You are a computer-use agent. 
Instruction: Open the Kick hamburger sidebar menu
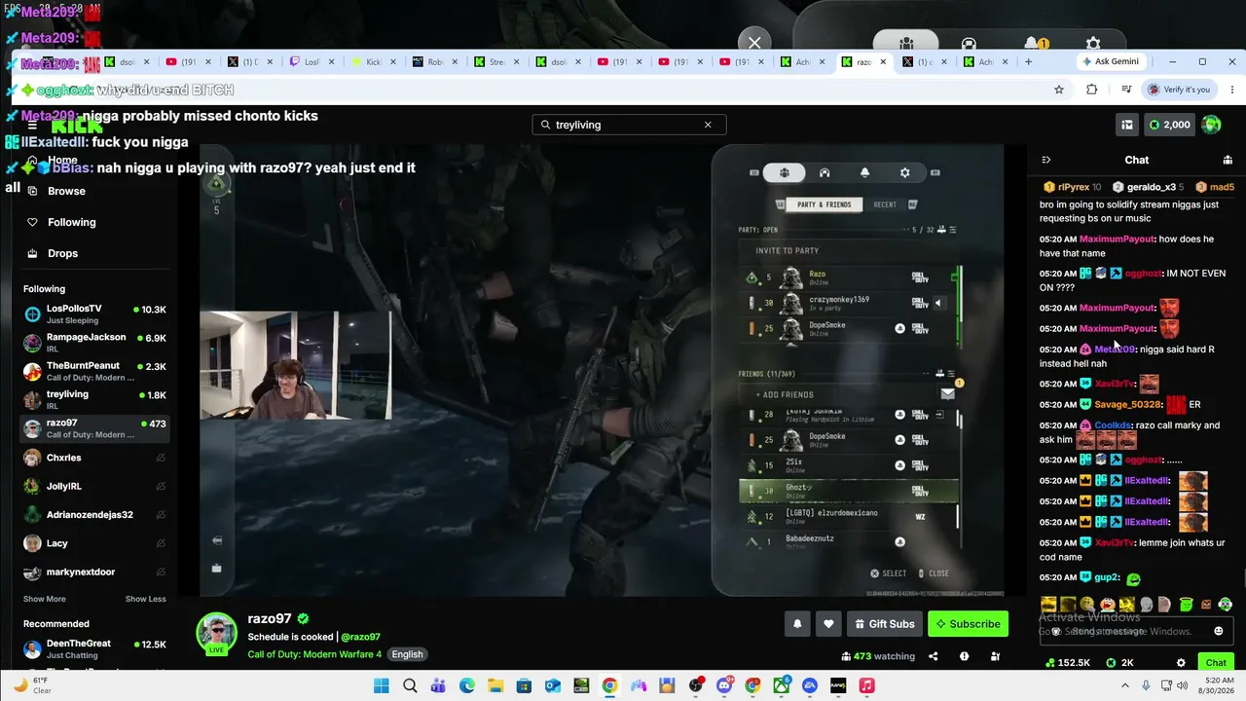(32, 126)
